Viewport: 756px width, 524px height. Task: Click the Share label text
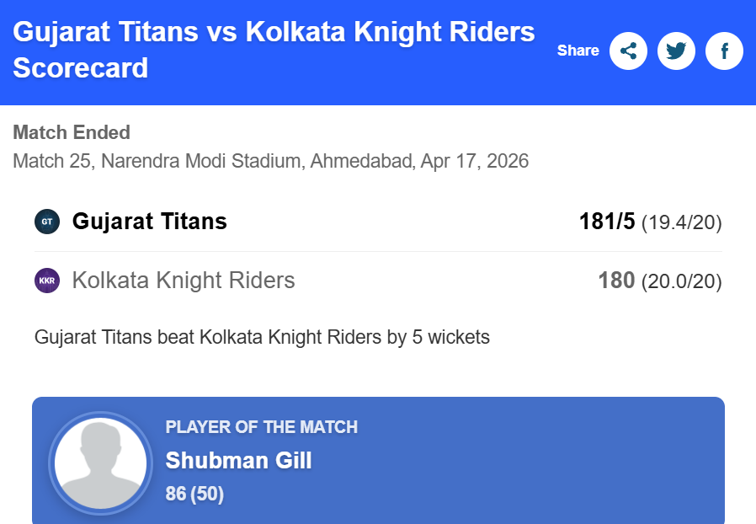578,51
